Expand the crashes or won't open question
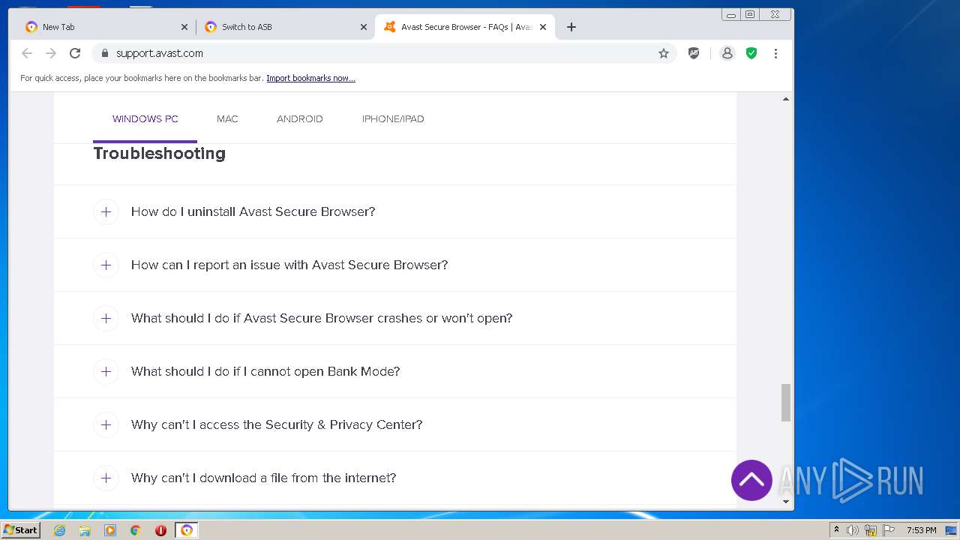This screenshot has width=960, height=540. (x=106, y=318)
